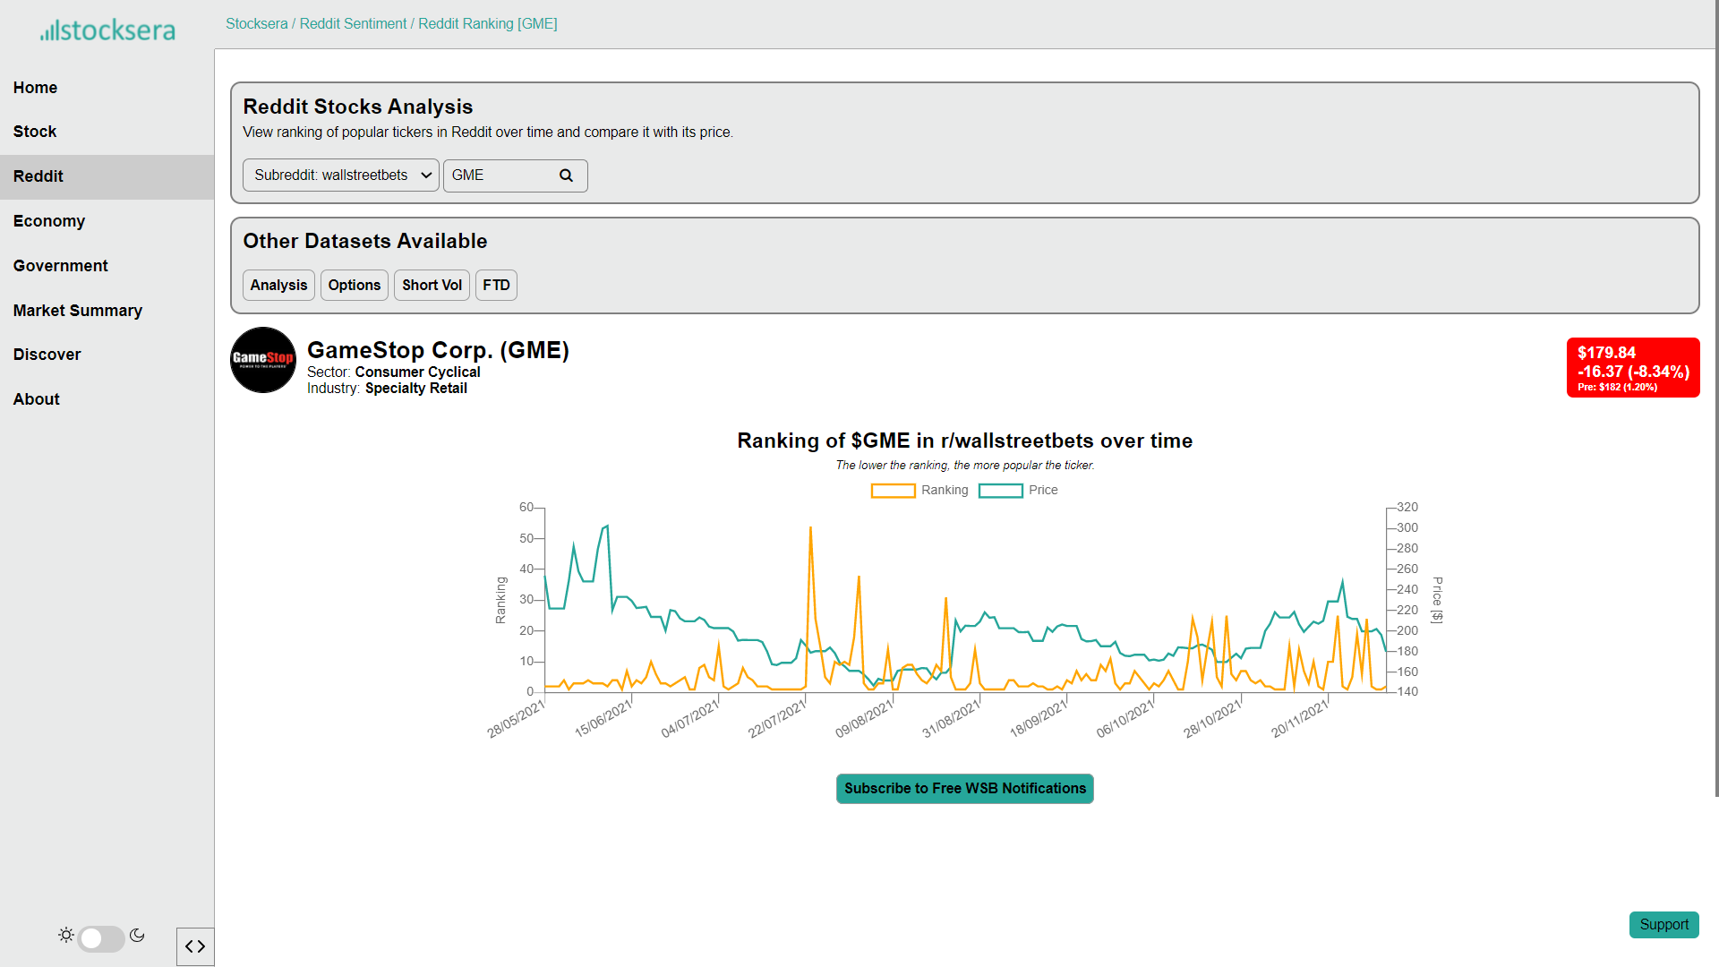This screenshot has width=1719, height=967.
Task: Open the FTD dataset
Action: point(496,286)
